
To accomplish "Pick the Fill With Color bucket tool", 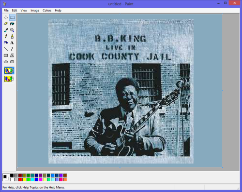I will click(12, 24).
